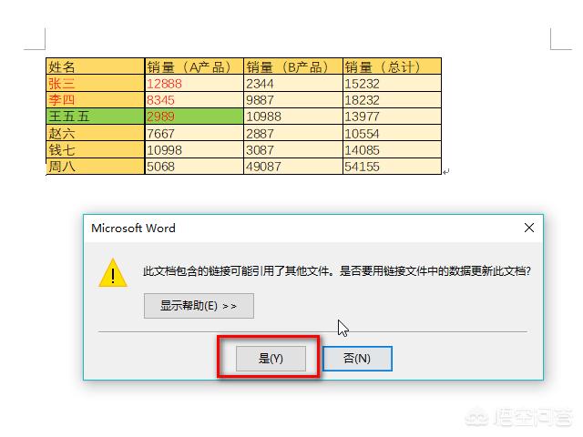Click the 否(N) button
Viewport: 583px width, 437px height.
(357, 359)
